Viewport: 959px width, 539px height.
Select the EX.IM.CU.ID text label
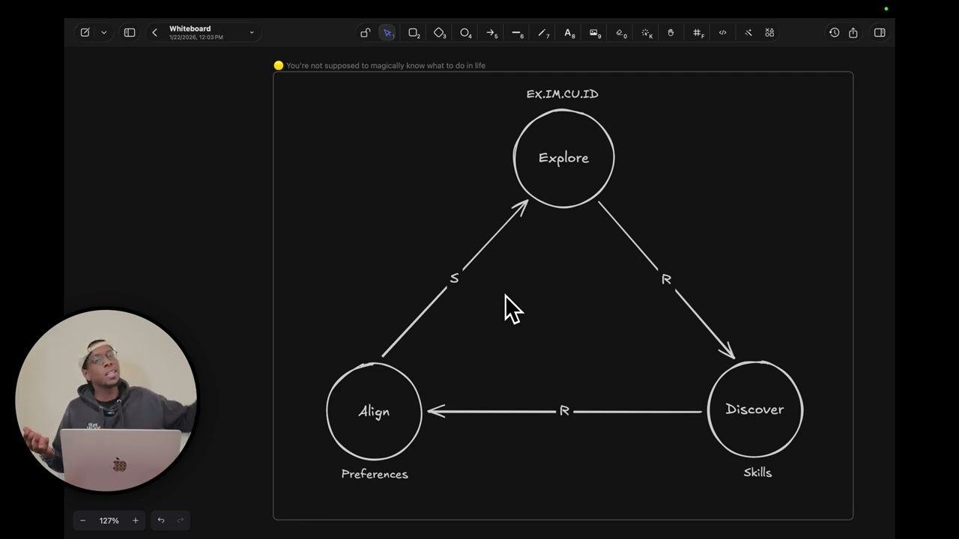pyautogui.click(x=563, y=94)
